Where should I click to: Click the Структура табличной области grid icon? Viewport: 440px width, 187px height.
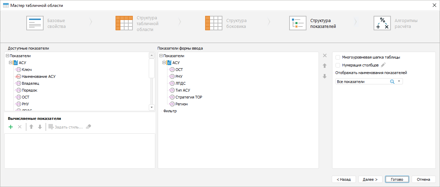pyautogui.click(x=124, y=23)
